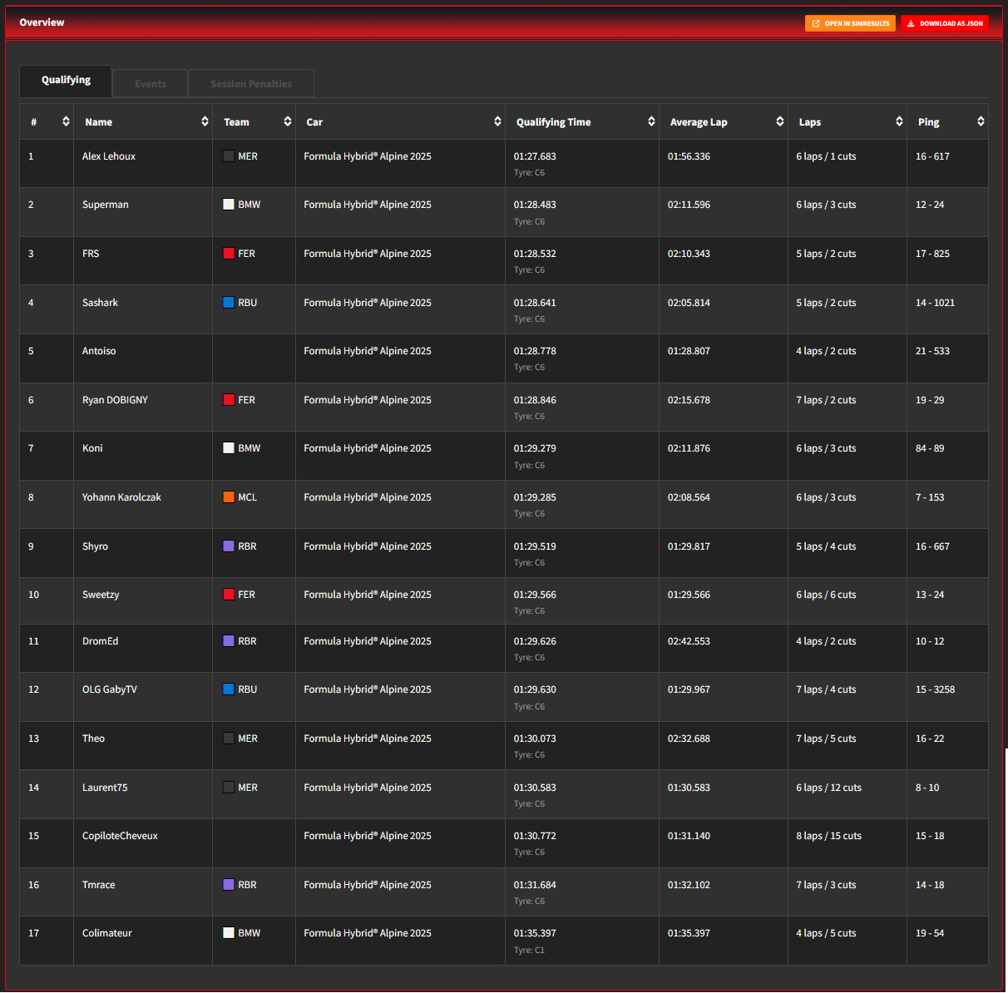
Task: Sort drivers by Ping column
Action: [x=981, y=121]
